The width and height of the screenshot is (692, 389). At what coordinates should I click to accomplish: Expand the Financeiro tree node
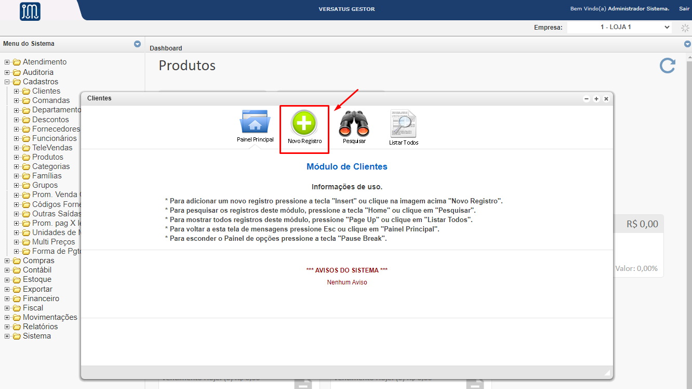tap(7, 299)
